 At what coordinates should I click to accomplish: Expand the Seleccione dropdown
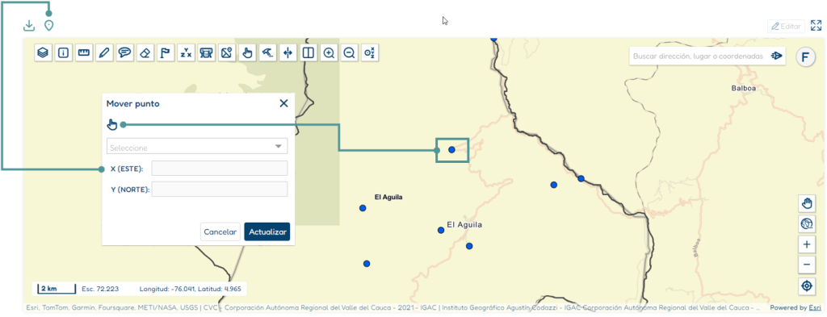pyautogui.click(x=197, y=146)
